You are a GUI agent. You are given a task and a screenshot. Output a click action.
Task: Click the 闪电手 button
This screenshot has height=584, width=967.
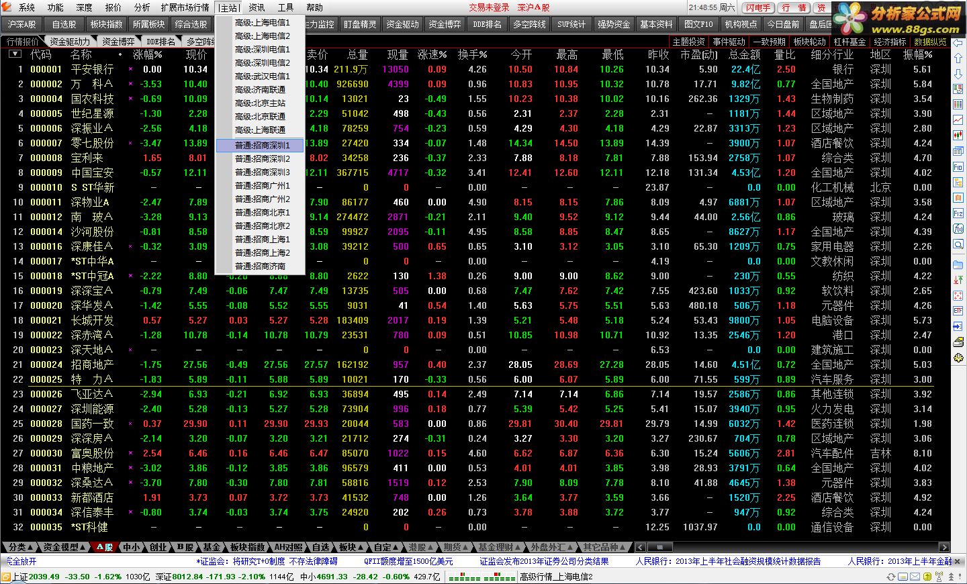click(757, 7)
